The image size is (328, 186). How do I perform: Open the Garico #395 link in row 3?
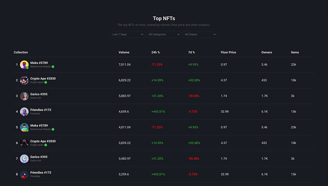(x=39, y=94)
